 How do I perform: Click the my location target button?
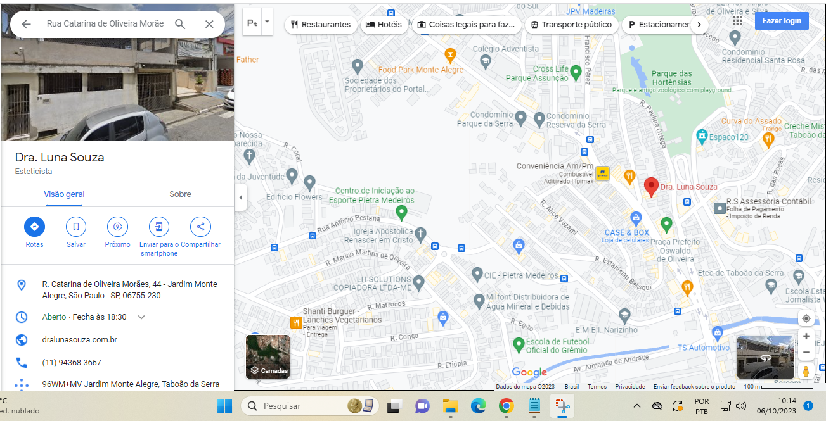coord(806,318)
